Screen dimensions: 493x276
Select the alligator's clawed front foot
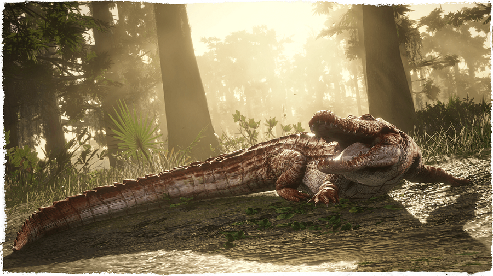[x=325, y=195]
